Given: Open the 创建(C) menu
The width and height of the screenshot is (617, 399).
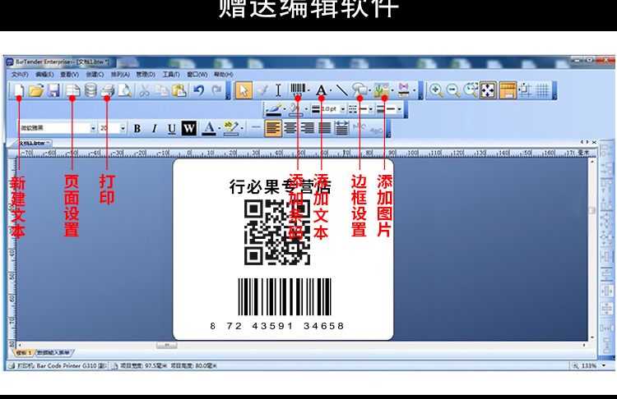Looking at the screenshot, I should pos(95,74).
